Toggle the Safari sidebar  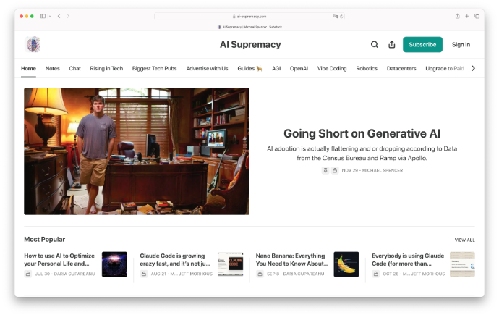pos(43,16)
